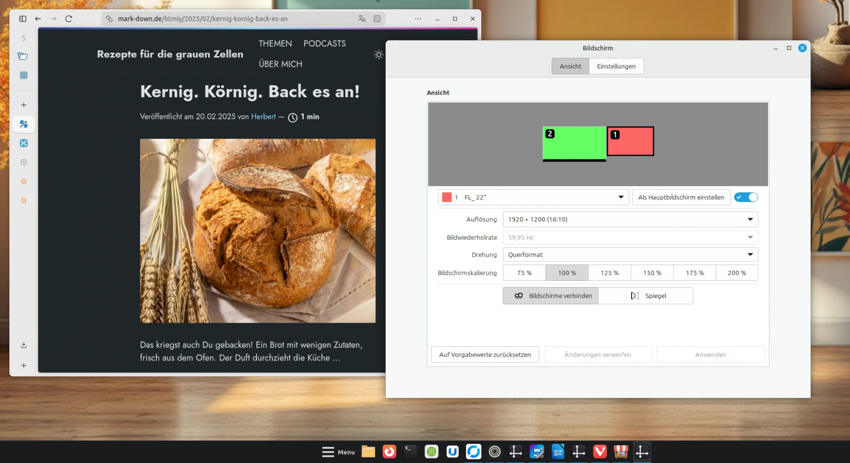The image size is (850, 463).
Task: Open the FL_22" monitor selection dropdown
Action: coord(533,197)
